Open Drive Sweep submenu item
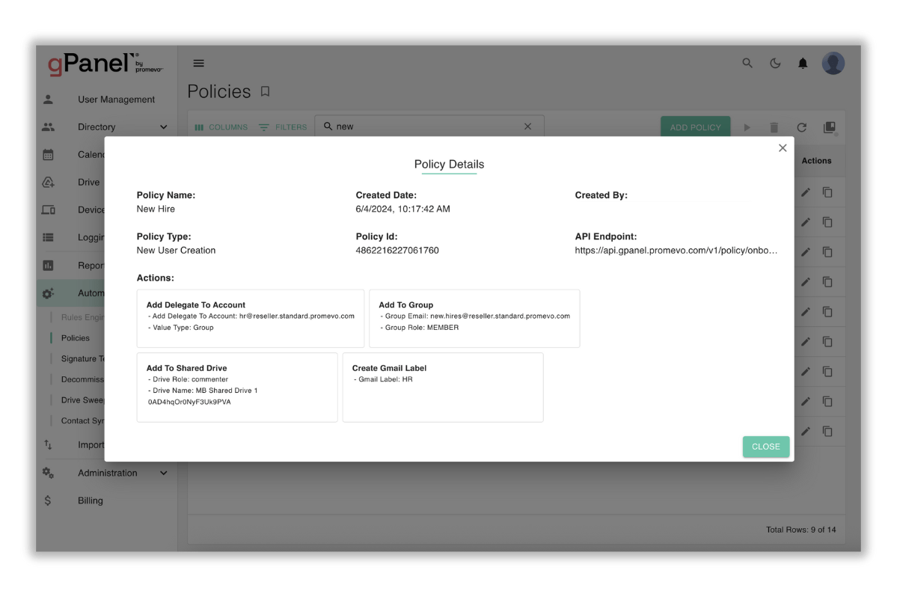This screenshot has height=597, width=897. pyautogui.click(x=82, y=399)
